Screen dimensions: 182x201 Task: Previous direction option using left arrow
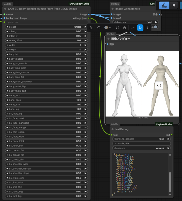point(115,22)
